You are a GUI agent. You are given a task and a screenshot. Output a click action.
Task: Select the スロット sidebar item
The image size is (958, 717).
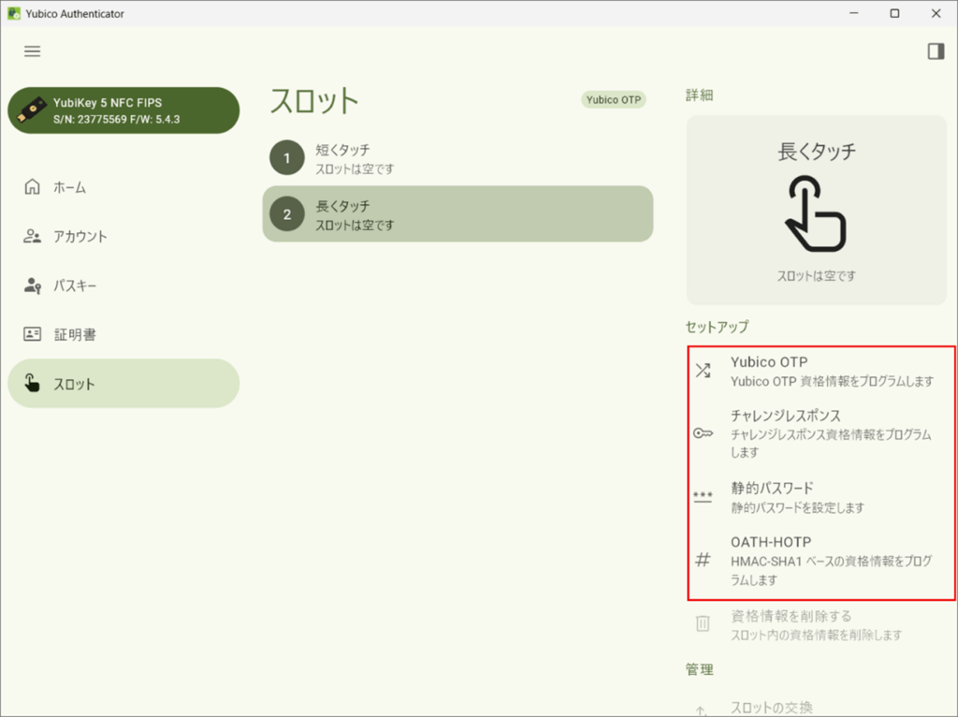point(123,383)
